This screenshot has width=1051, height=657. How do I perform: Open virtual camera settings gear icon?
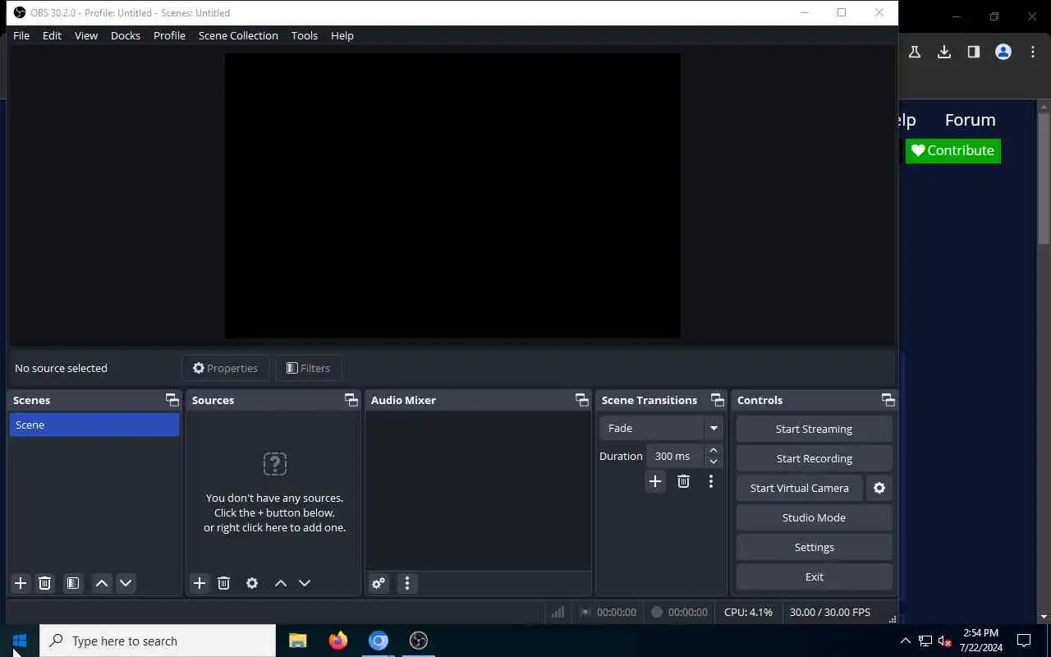(879, 488)
